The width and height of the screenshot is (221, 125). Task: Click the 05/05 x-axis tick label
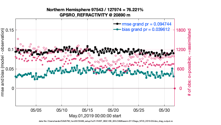coord(36,110)
